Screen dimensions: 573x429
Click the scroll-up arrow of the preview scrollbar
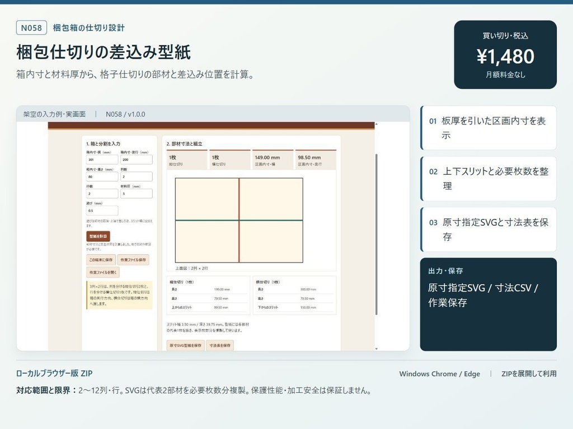click(377, 125)
